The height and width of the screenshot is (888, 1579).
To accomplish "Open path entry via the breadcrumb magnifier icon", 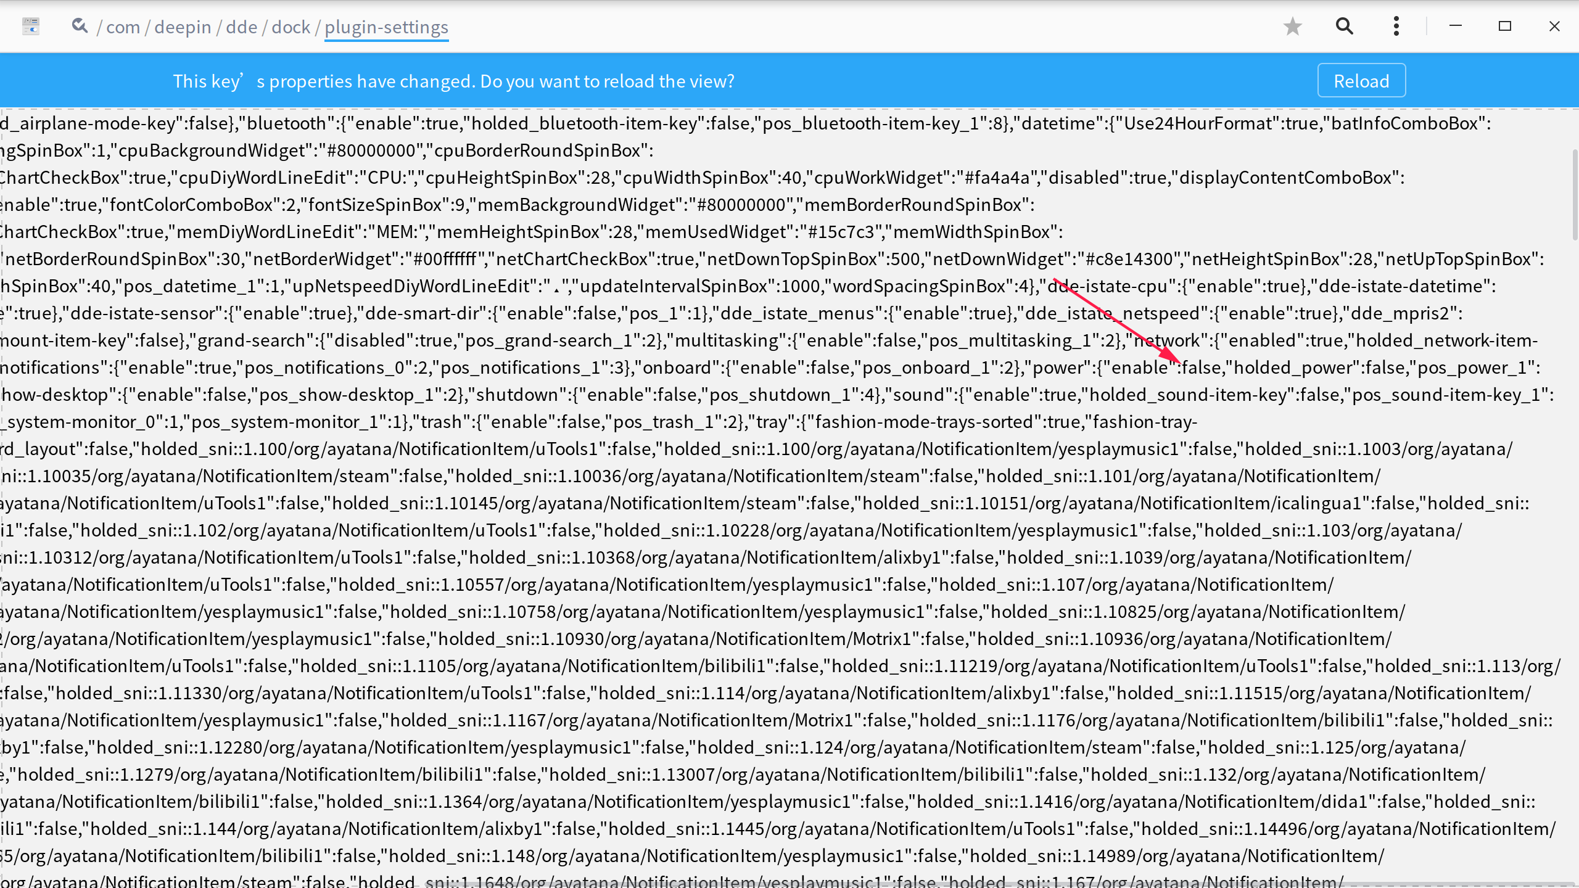I will (80, 26).
